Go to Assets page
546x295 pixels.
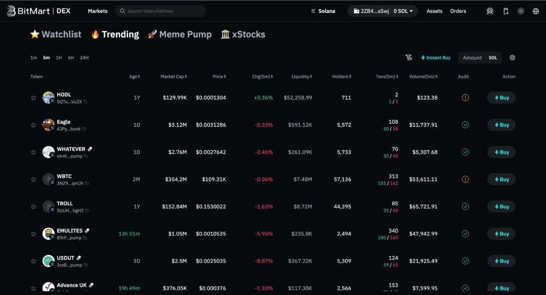[x=434, y=11]
